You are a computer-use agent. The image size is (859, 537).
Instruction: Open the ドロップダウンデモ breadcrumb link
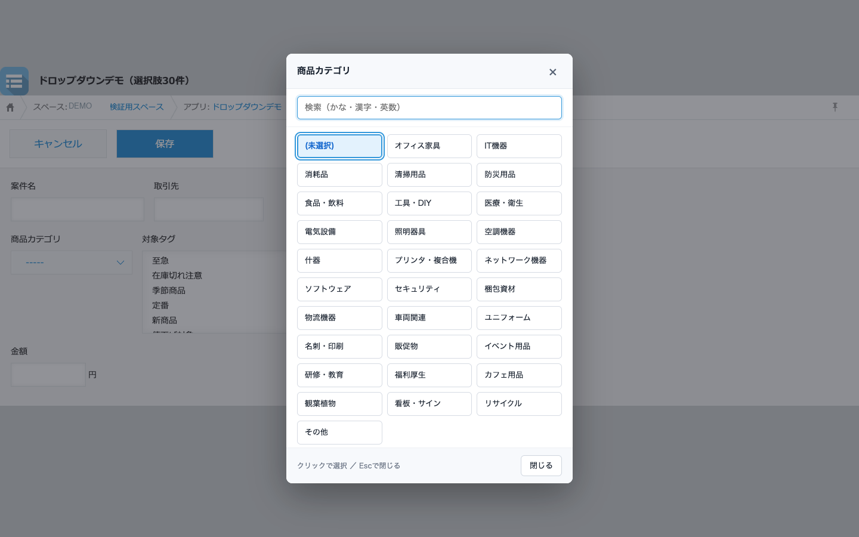(x=247, y=107)
